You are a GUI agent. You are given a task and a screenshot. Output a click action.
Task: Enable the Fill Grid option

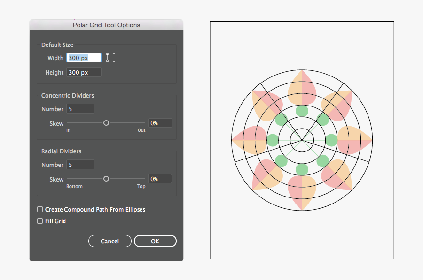tap(40, 221)
